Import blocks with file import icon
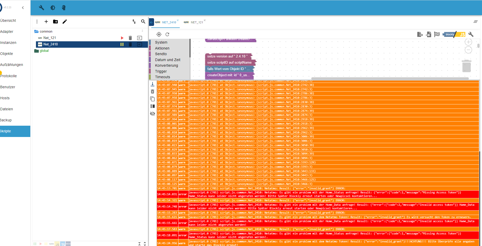 (x=429, y=34)
